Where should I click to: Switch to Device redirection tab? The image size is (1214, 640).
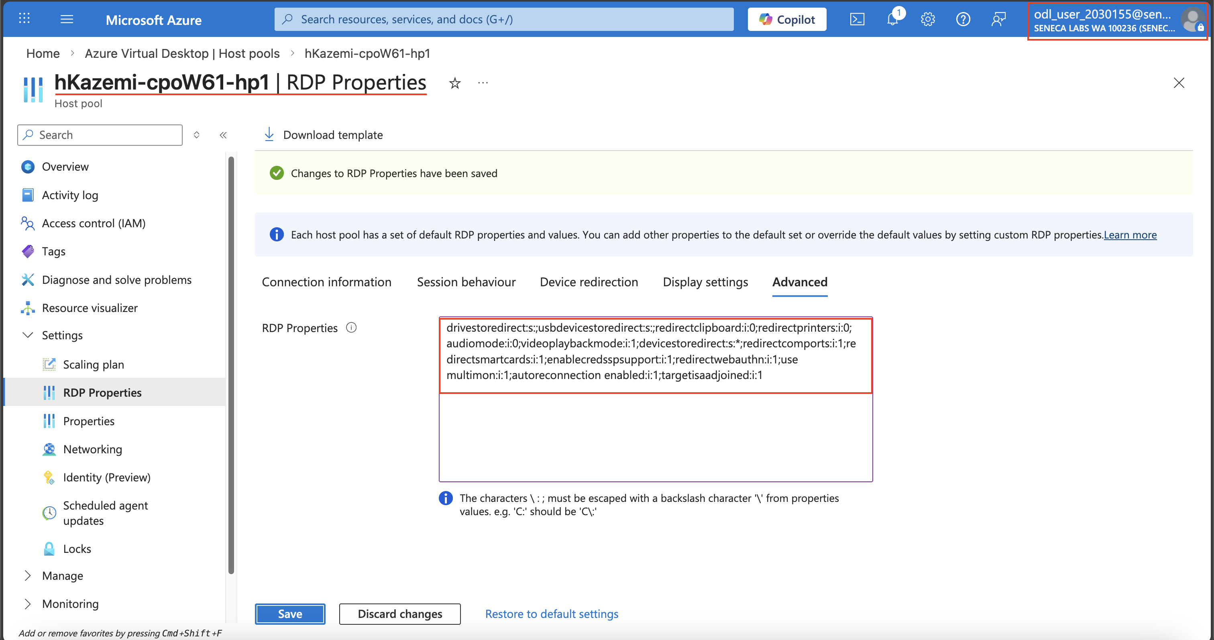(589, 282)
